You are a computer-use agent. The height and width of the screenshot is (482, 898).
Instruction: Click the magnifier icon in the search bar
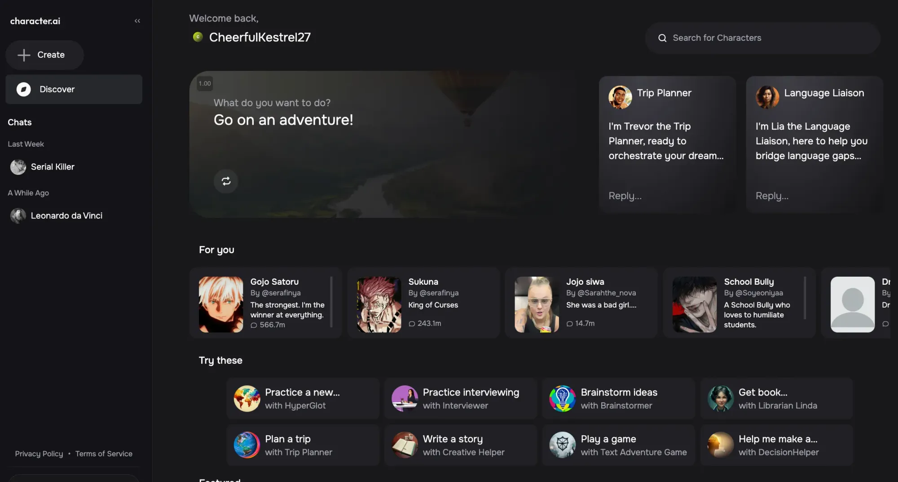pyautogui.click(x=662, y=38)
